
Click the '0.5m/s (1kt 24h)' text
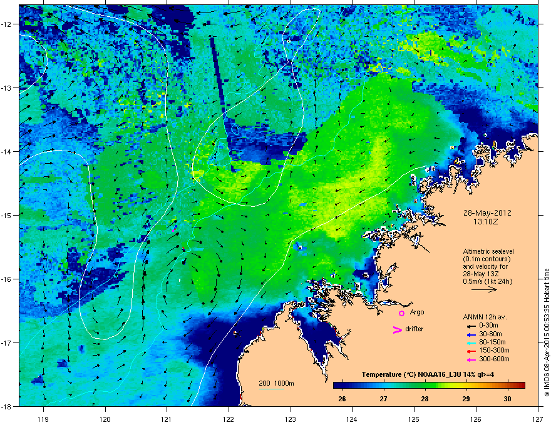click(487, 281)
